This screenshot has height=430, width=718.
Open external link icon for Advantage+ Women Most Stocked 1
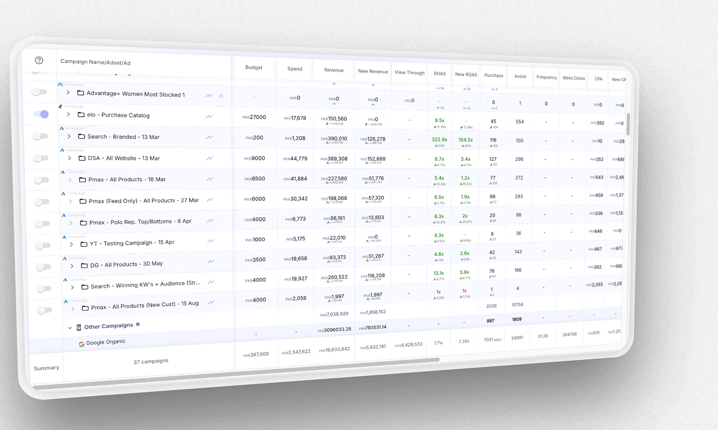[221, 96]
